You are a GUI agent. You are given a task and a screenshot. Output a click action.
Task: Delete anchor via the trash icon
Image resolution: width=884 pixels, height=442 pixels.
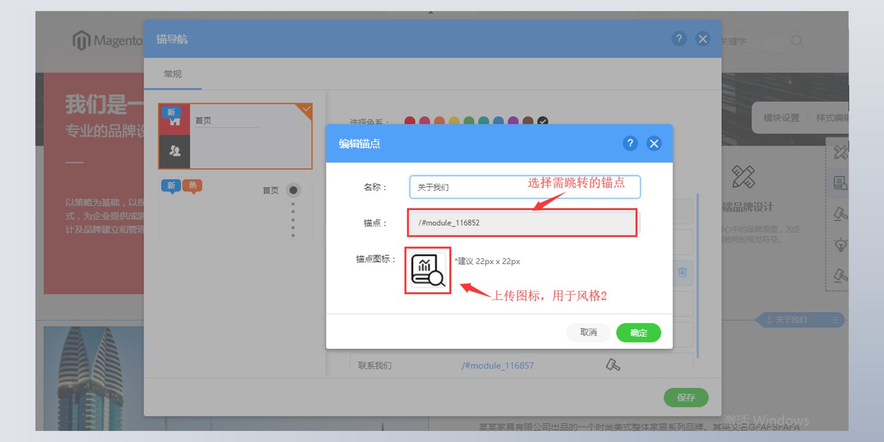pos(682,272)
